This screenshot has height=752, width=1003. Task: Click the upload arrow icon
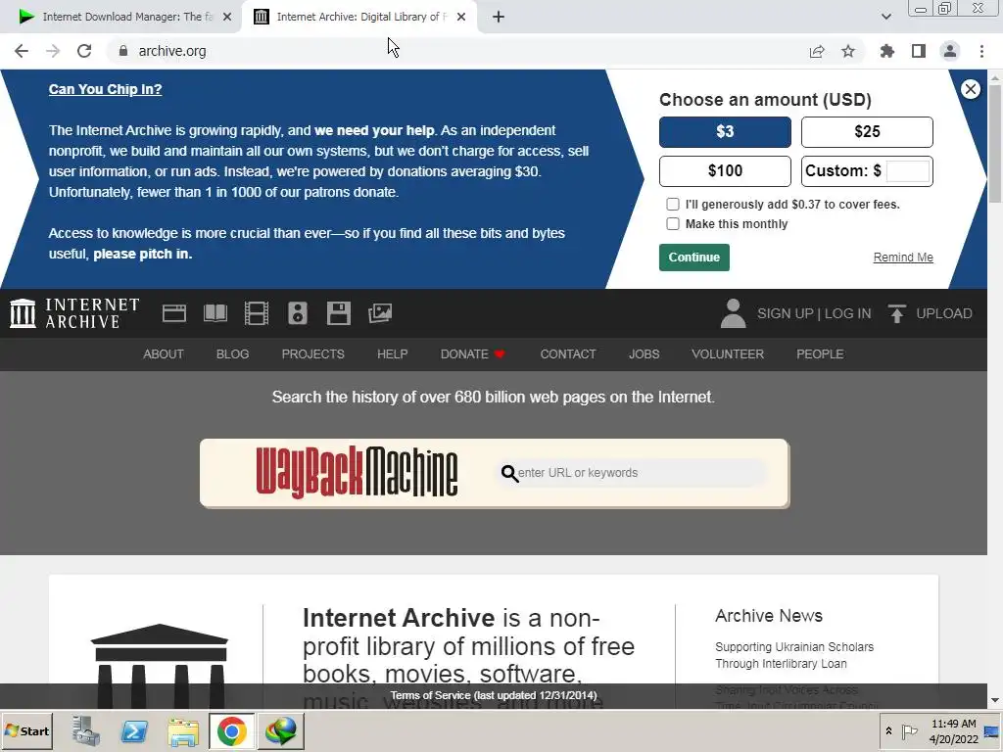[897, 313]
